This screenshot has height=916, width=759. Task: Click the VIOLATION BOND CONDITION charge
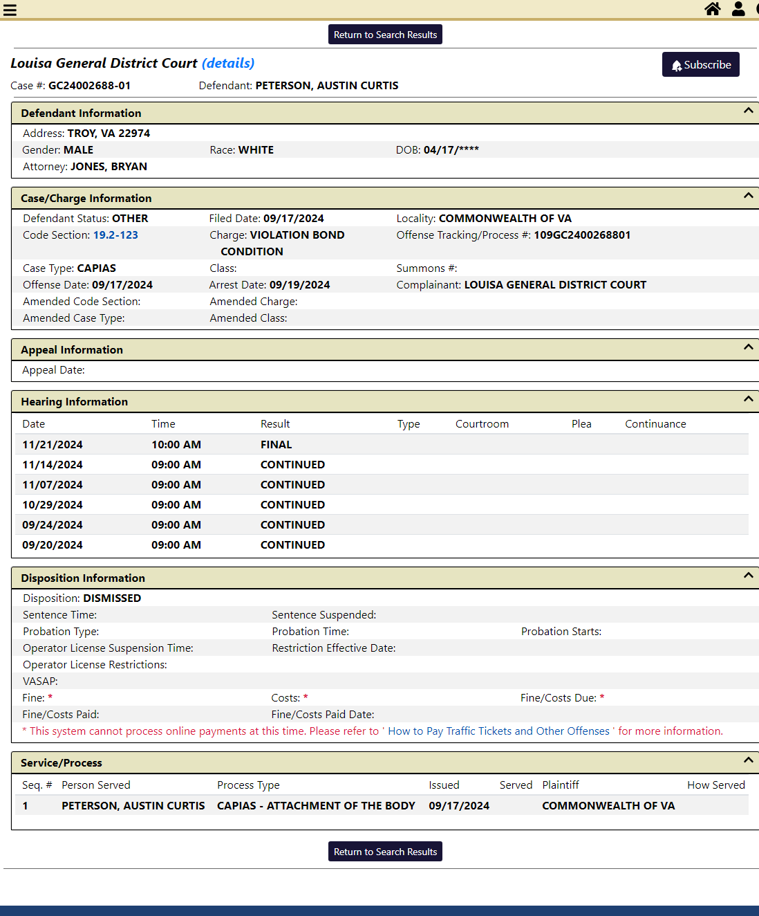click(x=283, y=244)
